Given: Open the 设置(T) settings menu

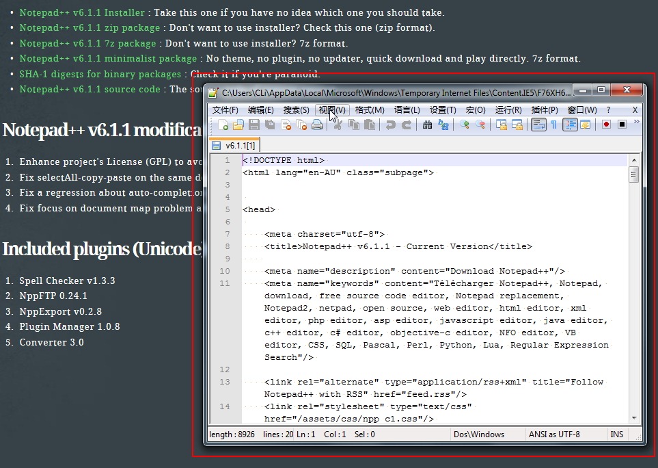Looking at the screenshot, I should coord(443,110).
